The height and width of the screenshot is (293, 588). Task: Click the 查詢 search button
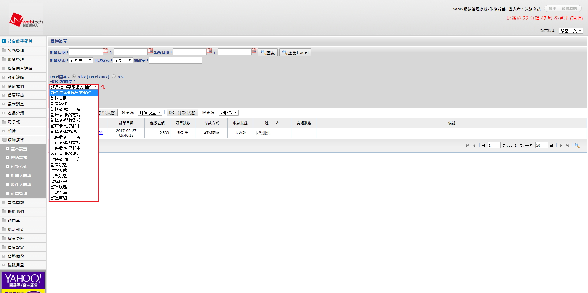pyautogui.click(x=268, y=52)
